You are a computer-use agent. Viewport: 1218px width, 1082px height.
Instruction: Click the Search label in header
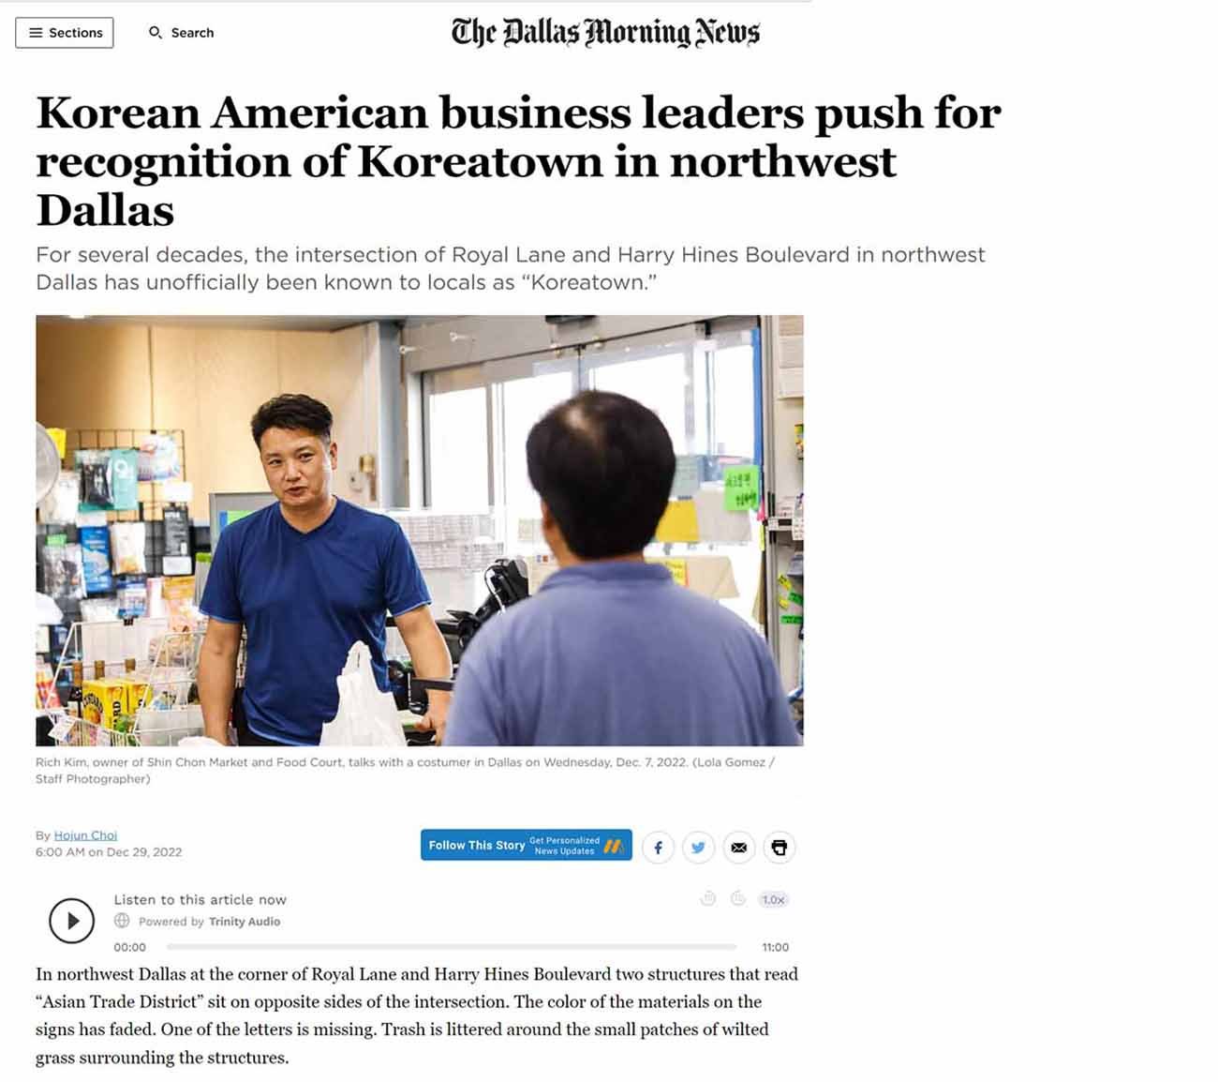192,33
